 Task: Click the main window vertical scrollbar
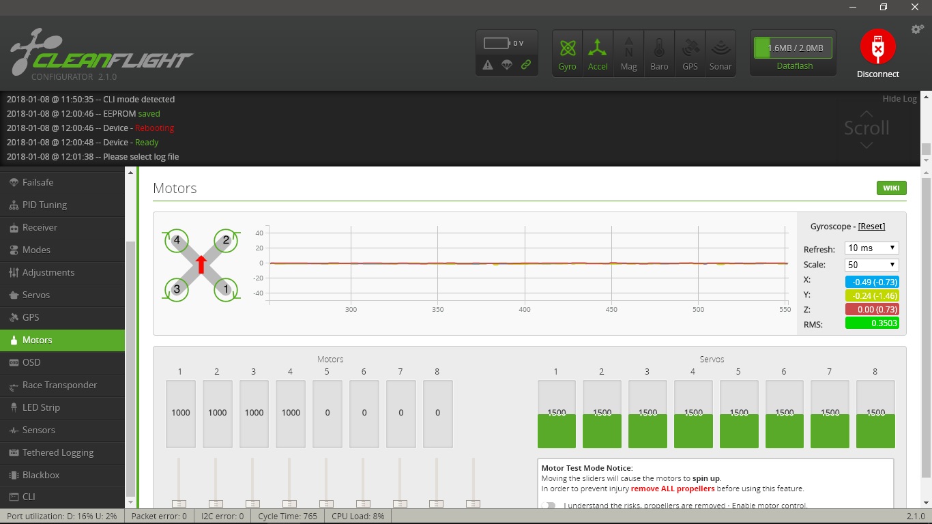coord(926,327)
